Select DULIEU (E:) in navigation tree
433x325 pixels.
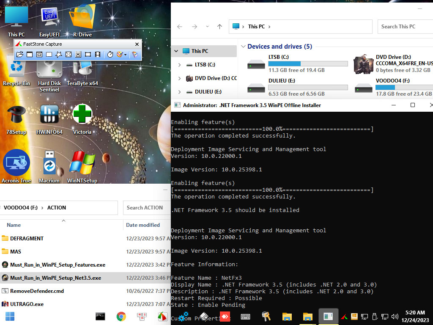click(x=208, y=92)
